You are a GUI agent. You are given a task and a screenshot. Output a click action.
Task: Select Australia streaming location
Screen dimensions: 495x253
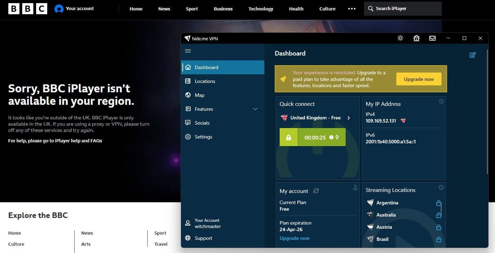tap(386, 215)
